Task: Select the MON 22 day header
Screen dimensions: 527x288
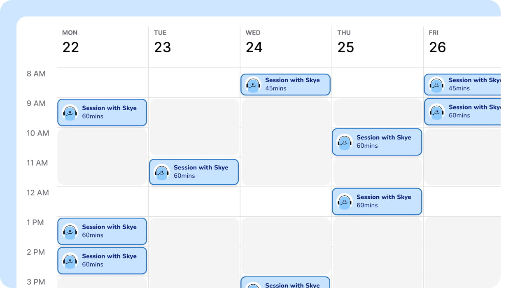Action: [x=70, y=42]
